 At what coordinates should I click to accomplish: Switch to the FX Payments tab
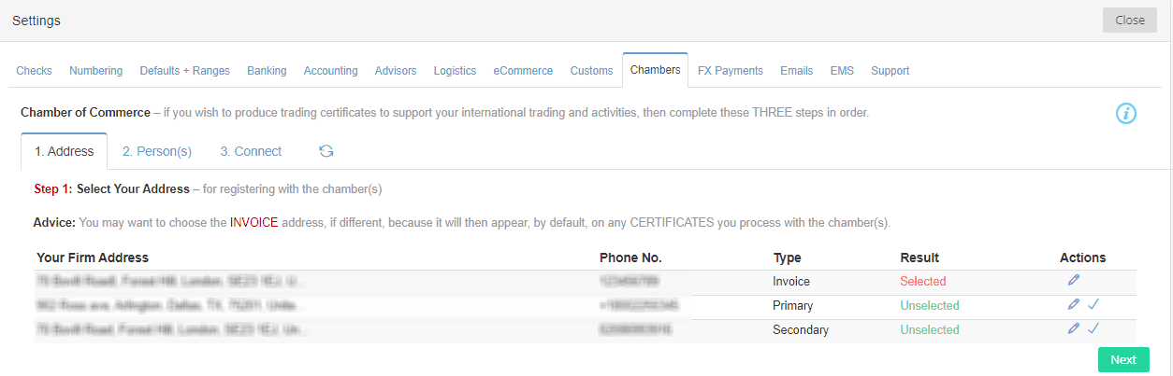(731, 71)
